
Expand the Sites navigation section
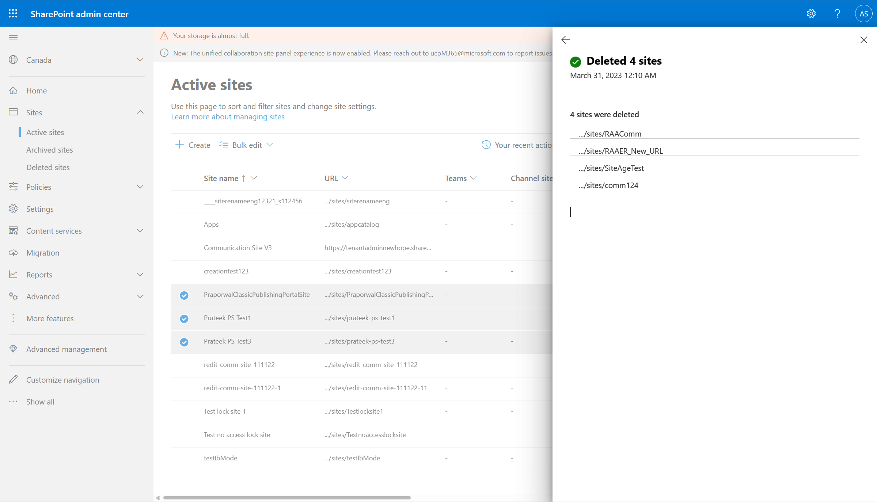(140, 112)
